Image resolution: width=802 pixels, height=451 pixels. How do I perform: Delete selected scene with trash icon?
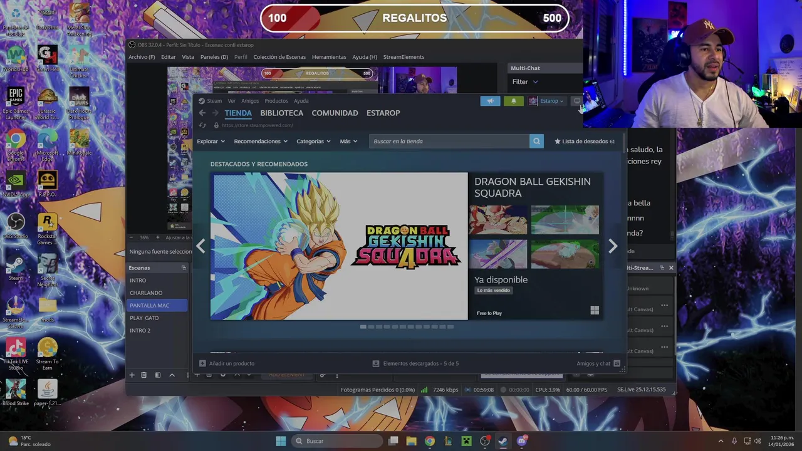click(143, 375)
